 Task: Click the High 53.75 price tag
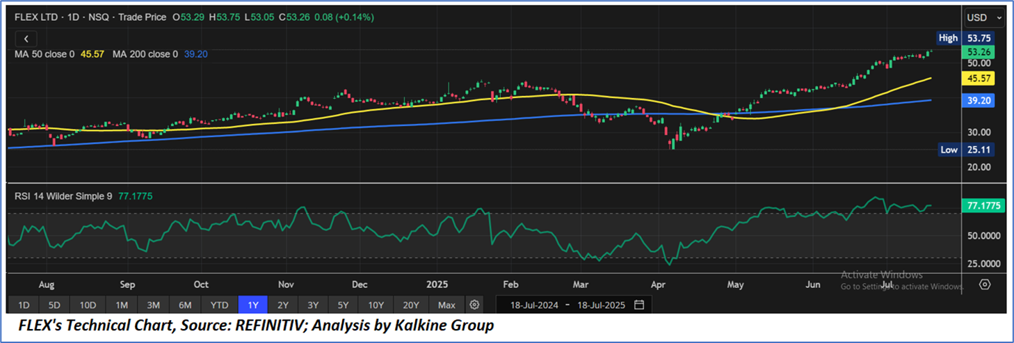(966, 38)
